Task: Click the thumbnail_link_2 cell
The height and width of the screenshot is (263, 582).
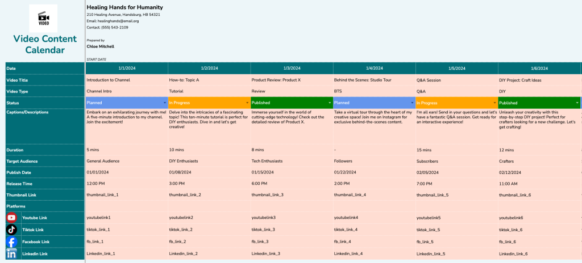Action: tap(185, 195)
